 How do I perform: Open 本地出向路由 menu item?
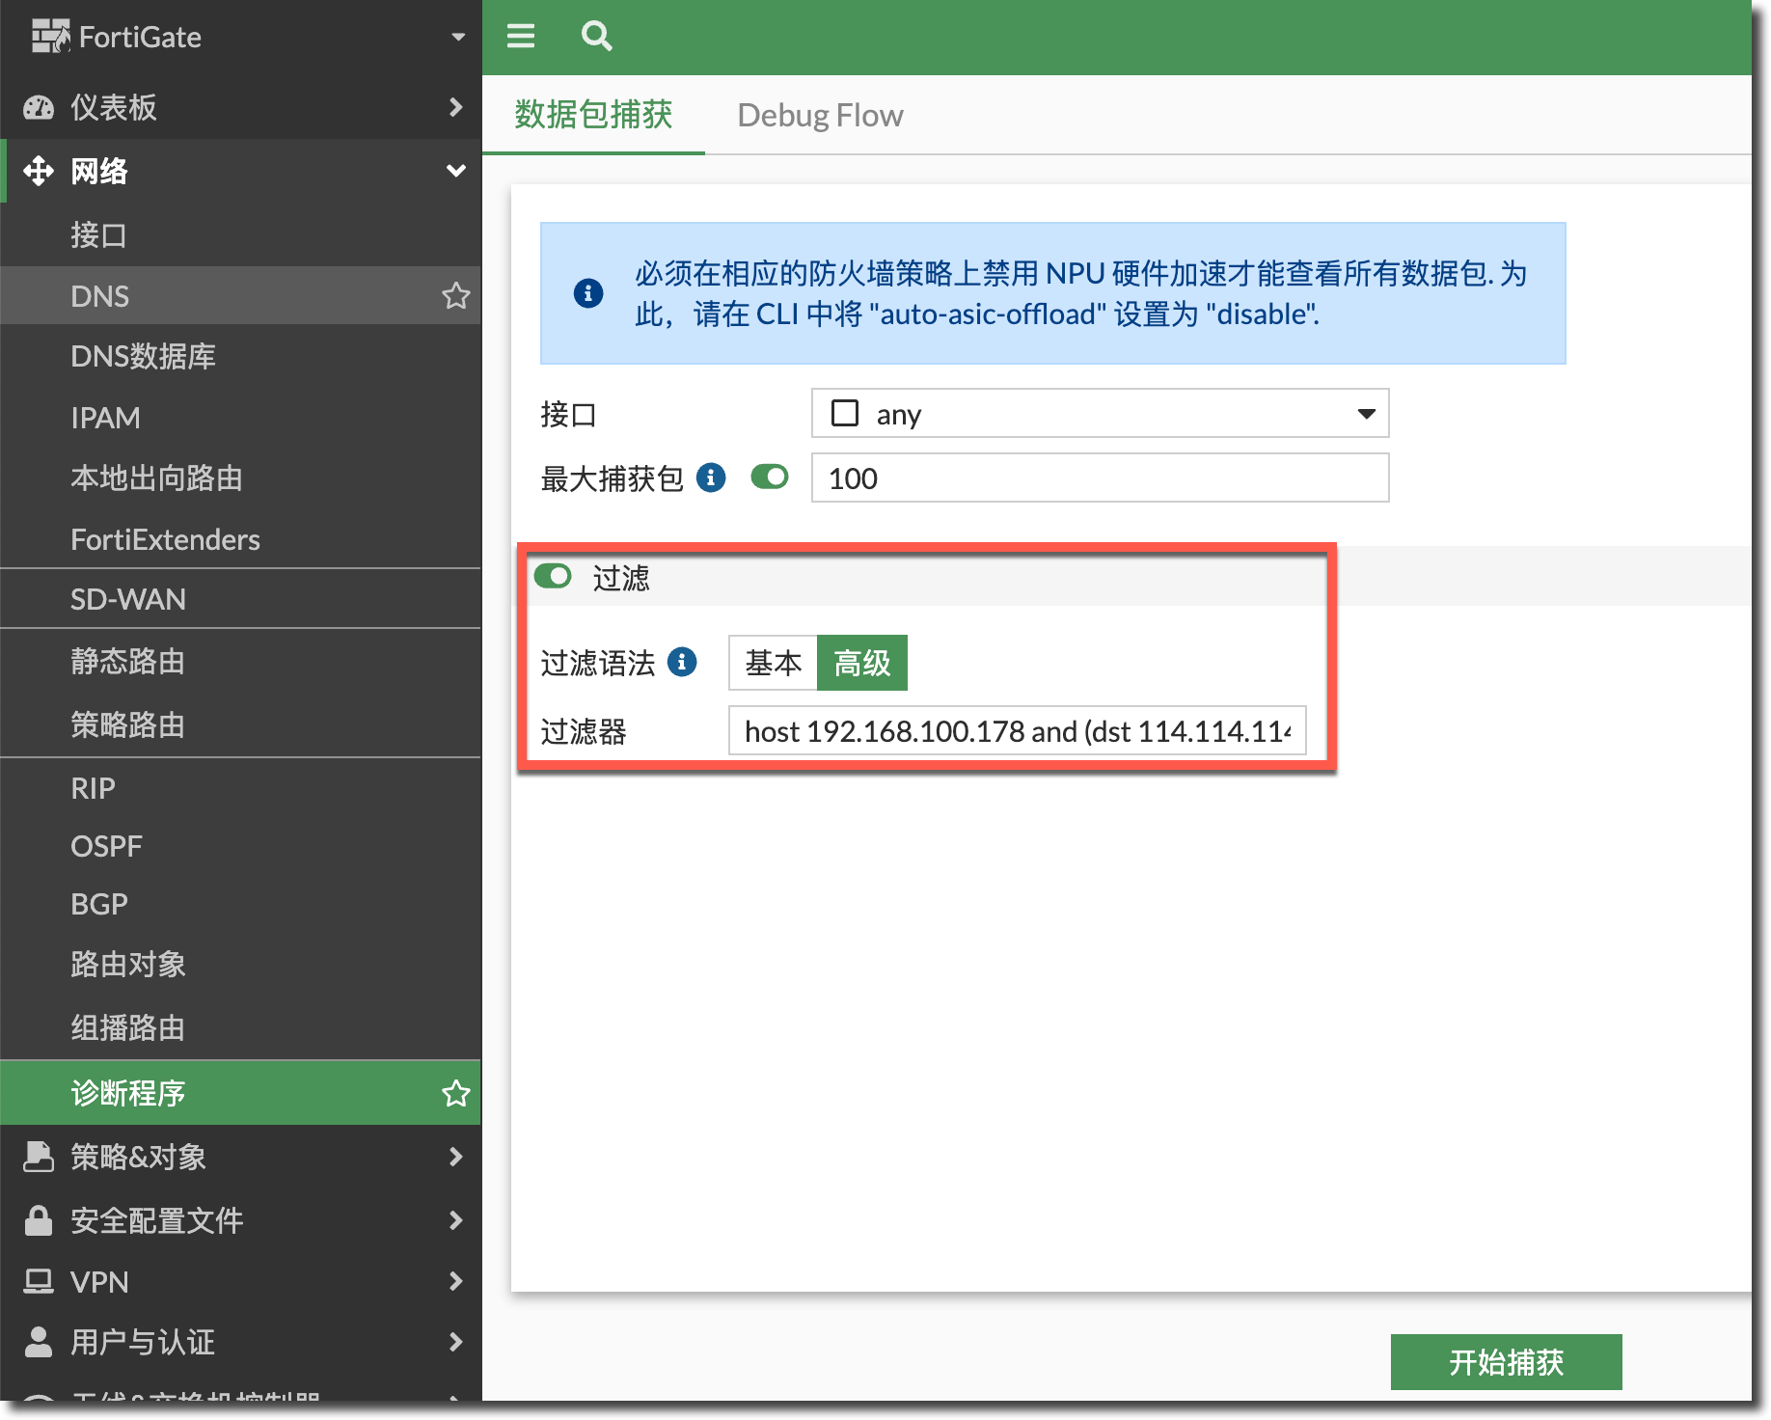[241, 478]
